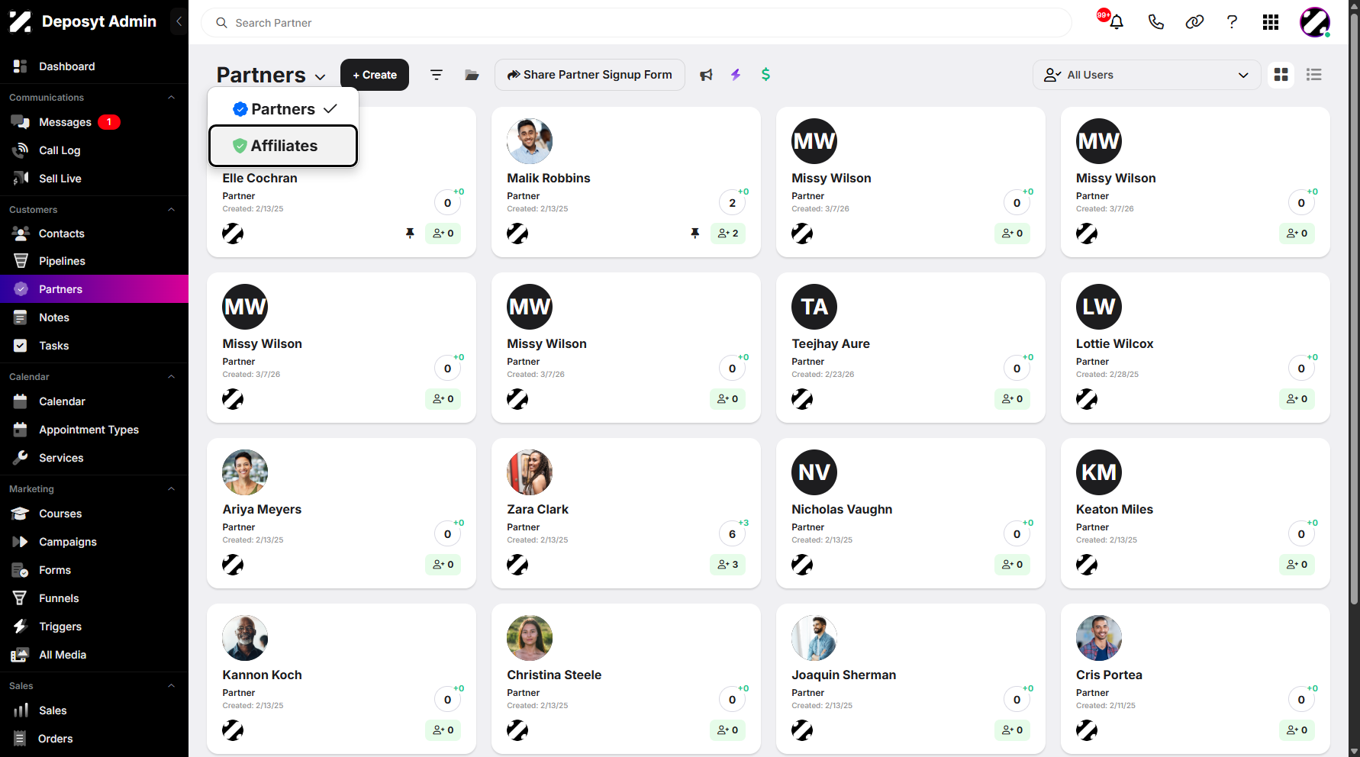Click the phone dialer icon
1360x757 pixels.
pos(1155,22)
